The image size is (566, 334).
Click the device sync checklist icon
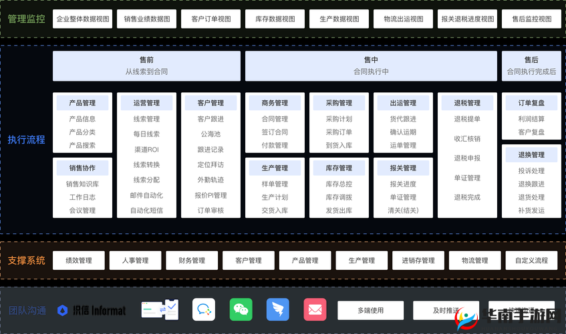[160, 310]
